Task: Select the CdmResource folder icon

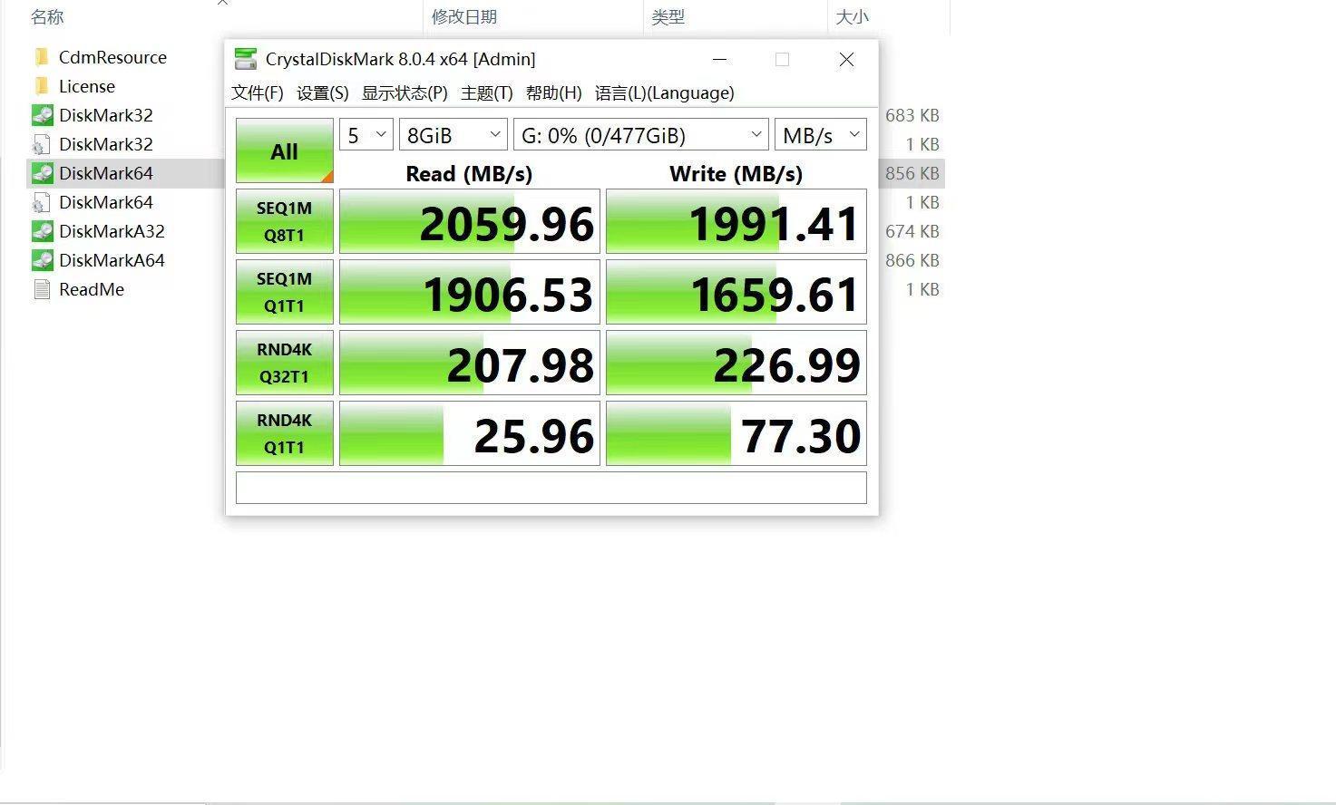Action: tap(42, 57)
